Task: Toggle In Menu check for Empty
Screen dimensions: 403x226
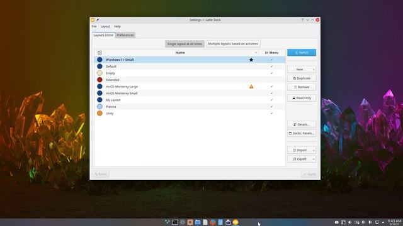Action: coord(271,73)
